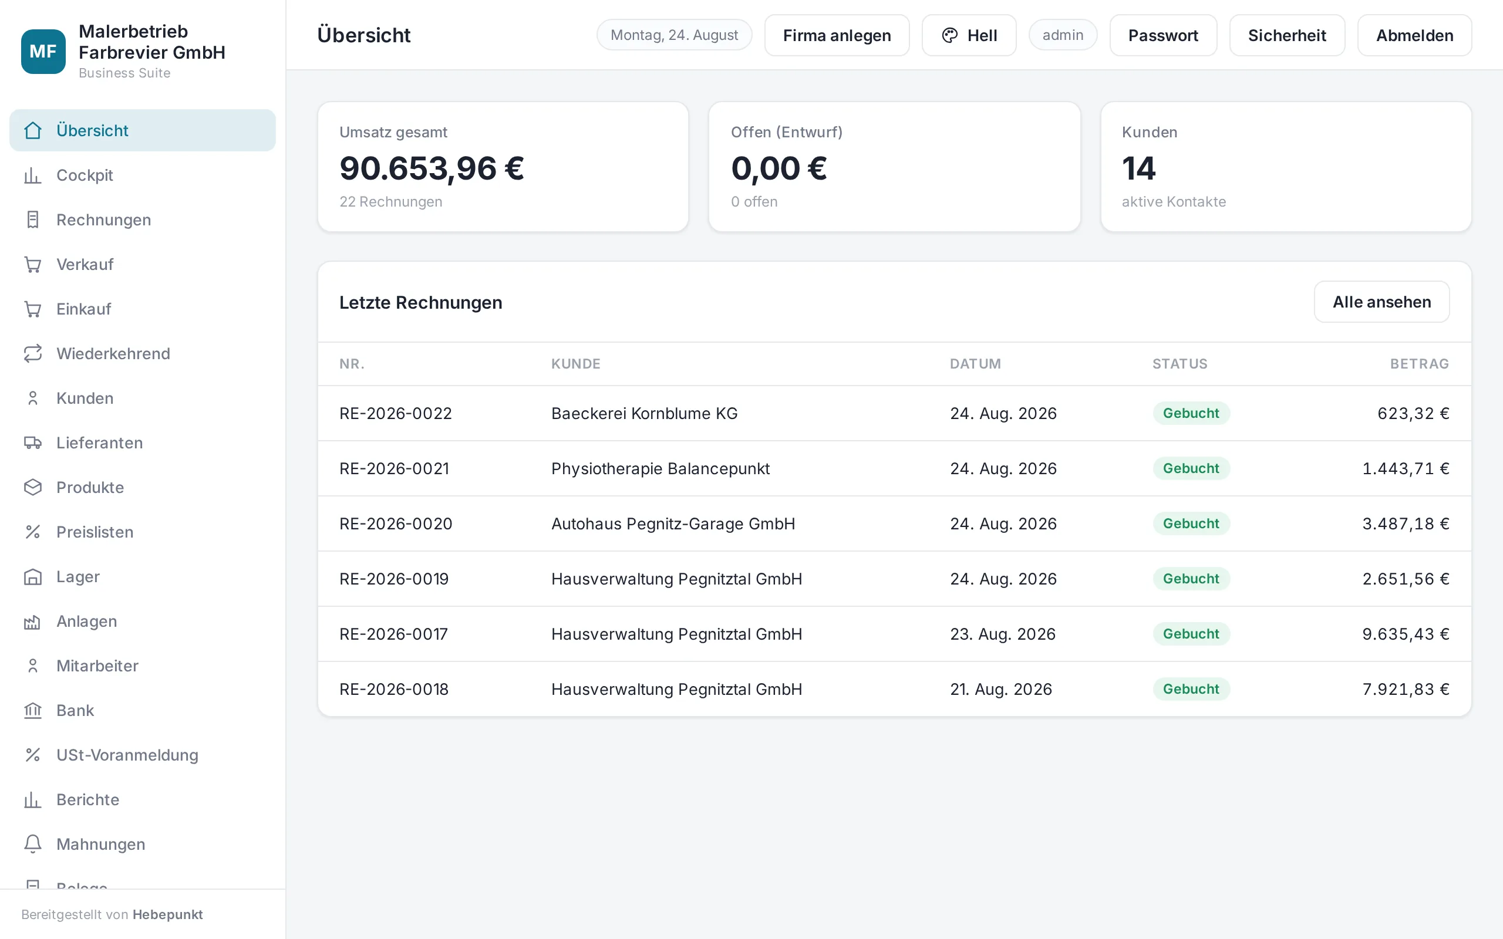Click the Lager warehouse icon

point(33,577)
